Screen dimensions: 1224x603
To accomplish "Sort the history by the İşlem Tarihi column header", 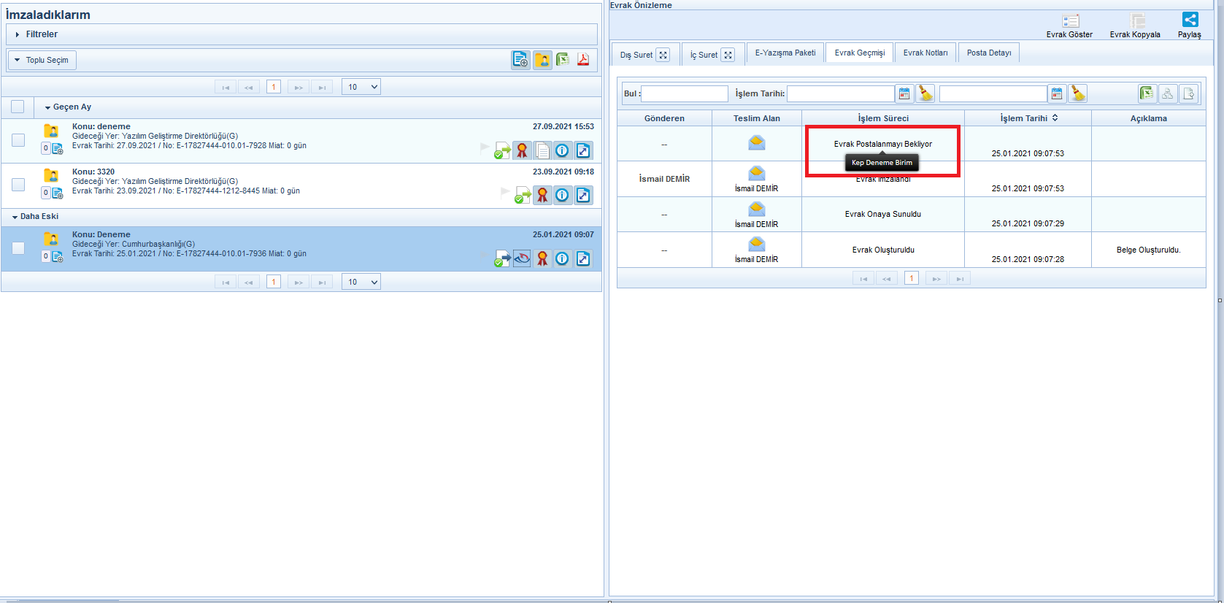I will (1028, 118).
